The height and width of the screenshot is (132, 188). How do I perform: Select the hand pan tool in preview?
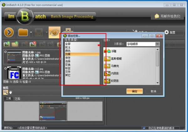pos(10,92)
